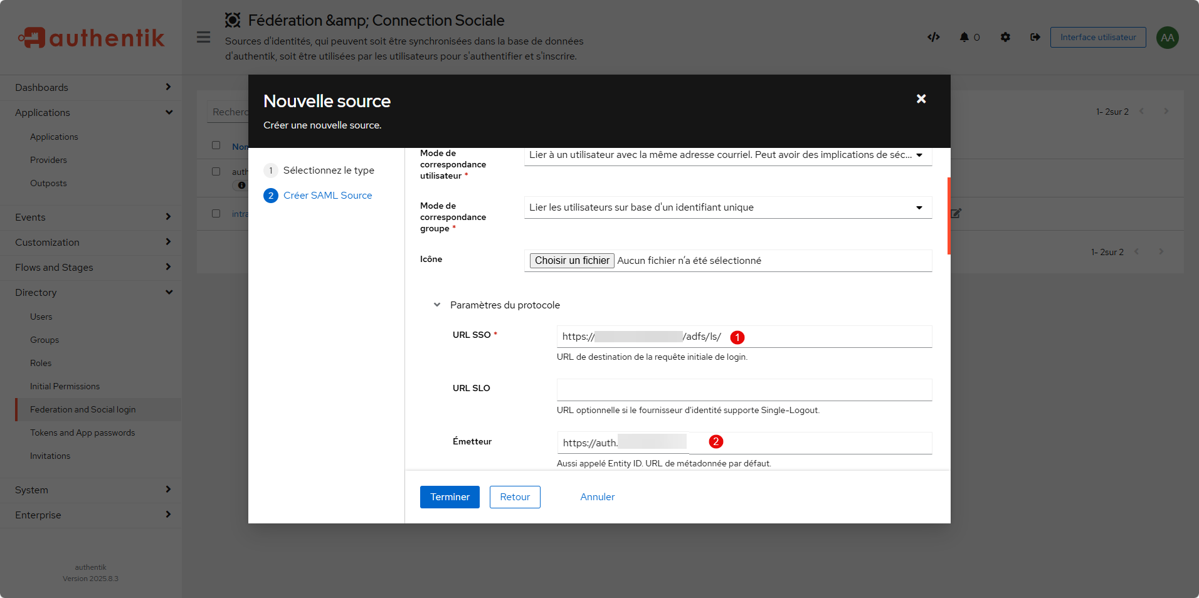Check the first source row checkbox

[216, 171]
